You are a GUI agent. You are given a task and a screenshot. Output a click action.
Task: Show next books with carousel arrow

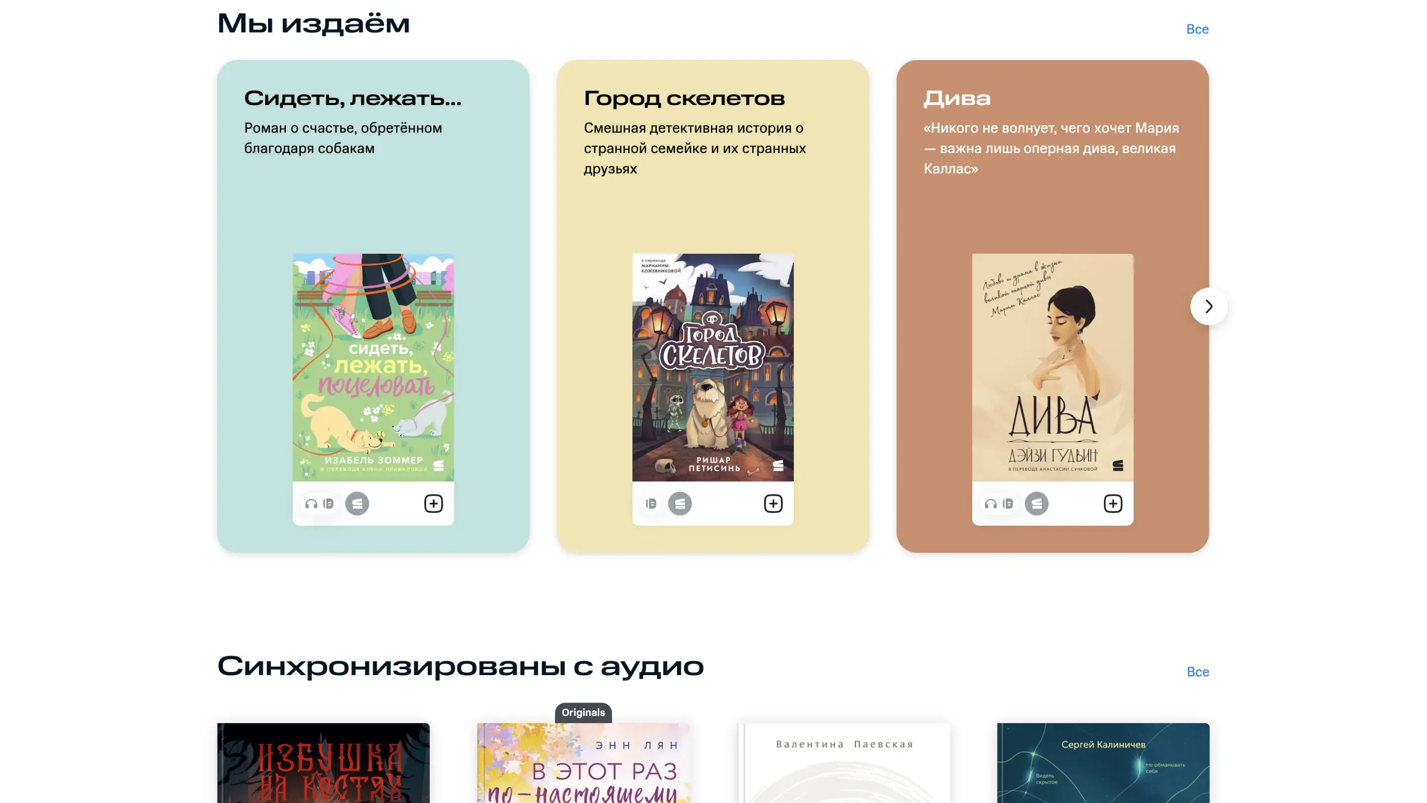1209,306
